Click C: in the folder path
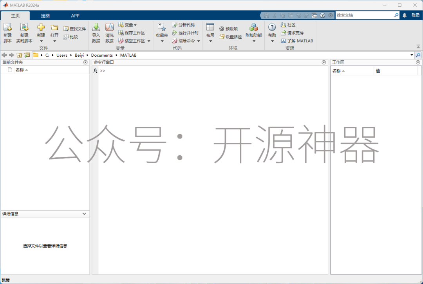This screenshot has height=284, width=423. 47,55
